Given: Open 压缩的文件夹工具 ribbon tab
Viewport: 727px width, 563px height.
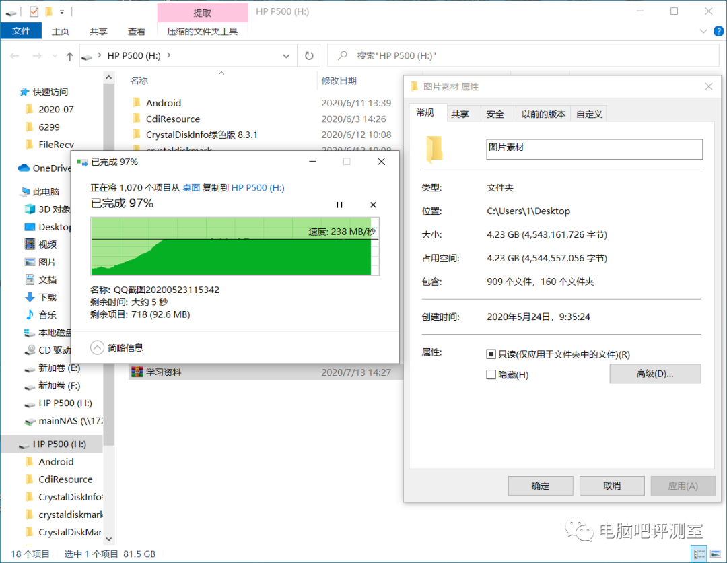Looking at the screenshot, I should click(202, 31).
